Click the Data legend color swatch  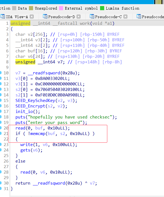14,8
